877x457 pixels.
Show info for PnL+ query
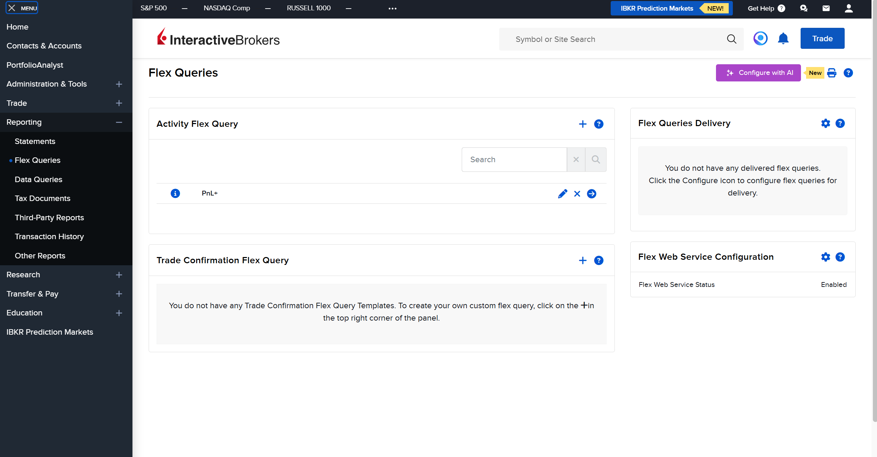pyautogui.click(x=175, y=193)
